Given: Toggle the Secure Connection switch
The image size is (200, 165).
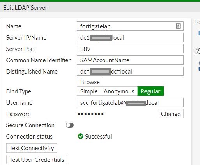Looking at the screenshot, I should 70,125.
